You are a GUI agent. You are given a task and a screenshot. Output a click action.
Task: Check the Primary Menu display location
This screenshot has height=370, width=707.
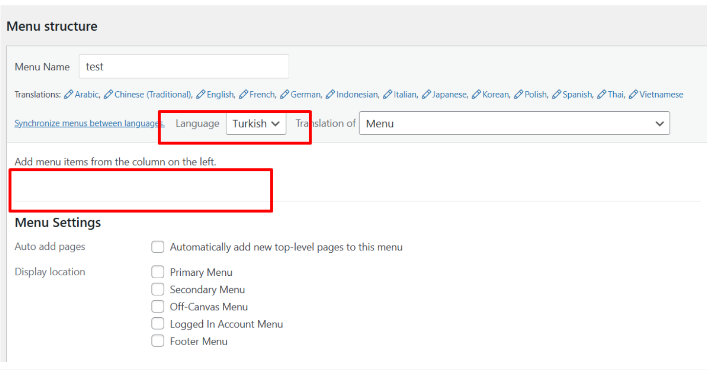(x=158, y=272)
